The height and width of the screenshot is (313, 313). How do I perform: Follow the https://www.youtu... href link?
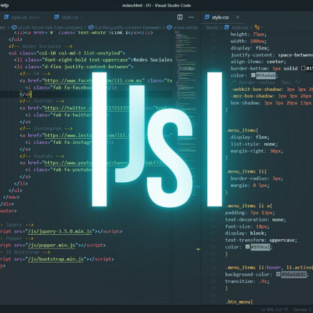tap(105, 163)
